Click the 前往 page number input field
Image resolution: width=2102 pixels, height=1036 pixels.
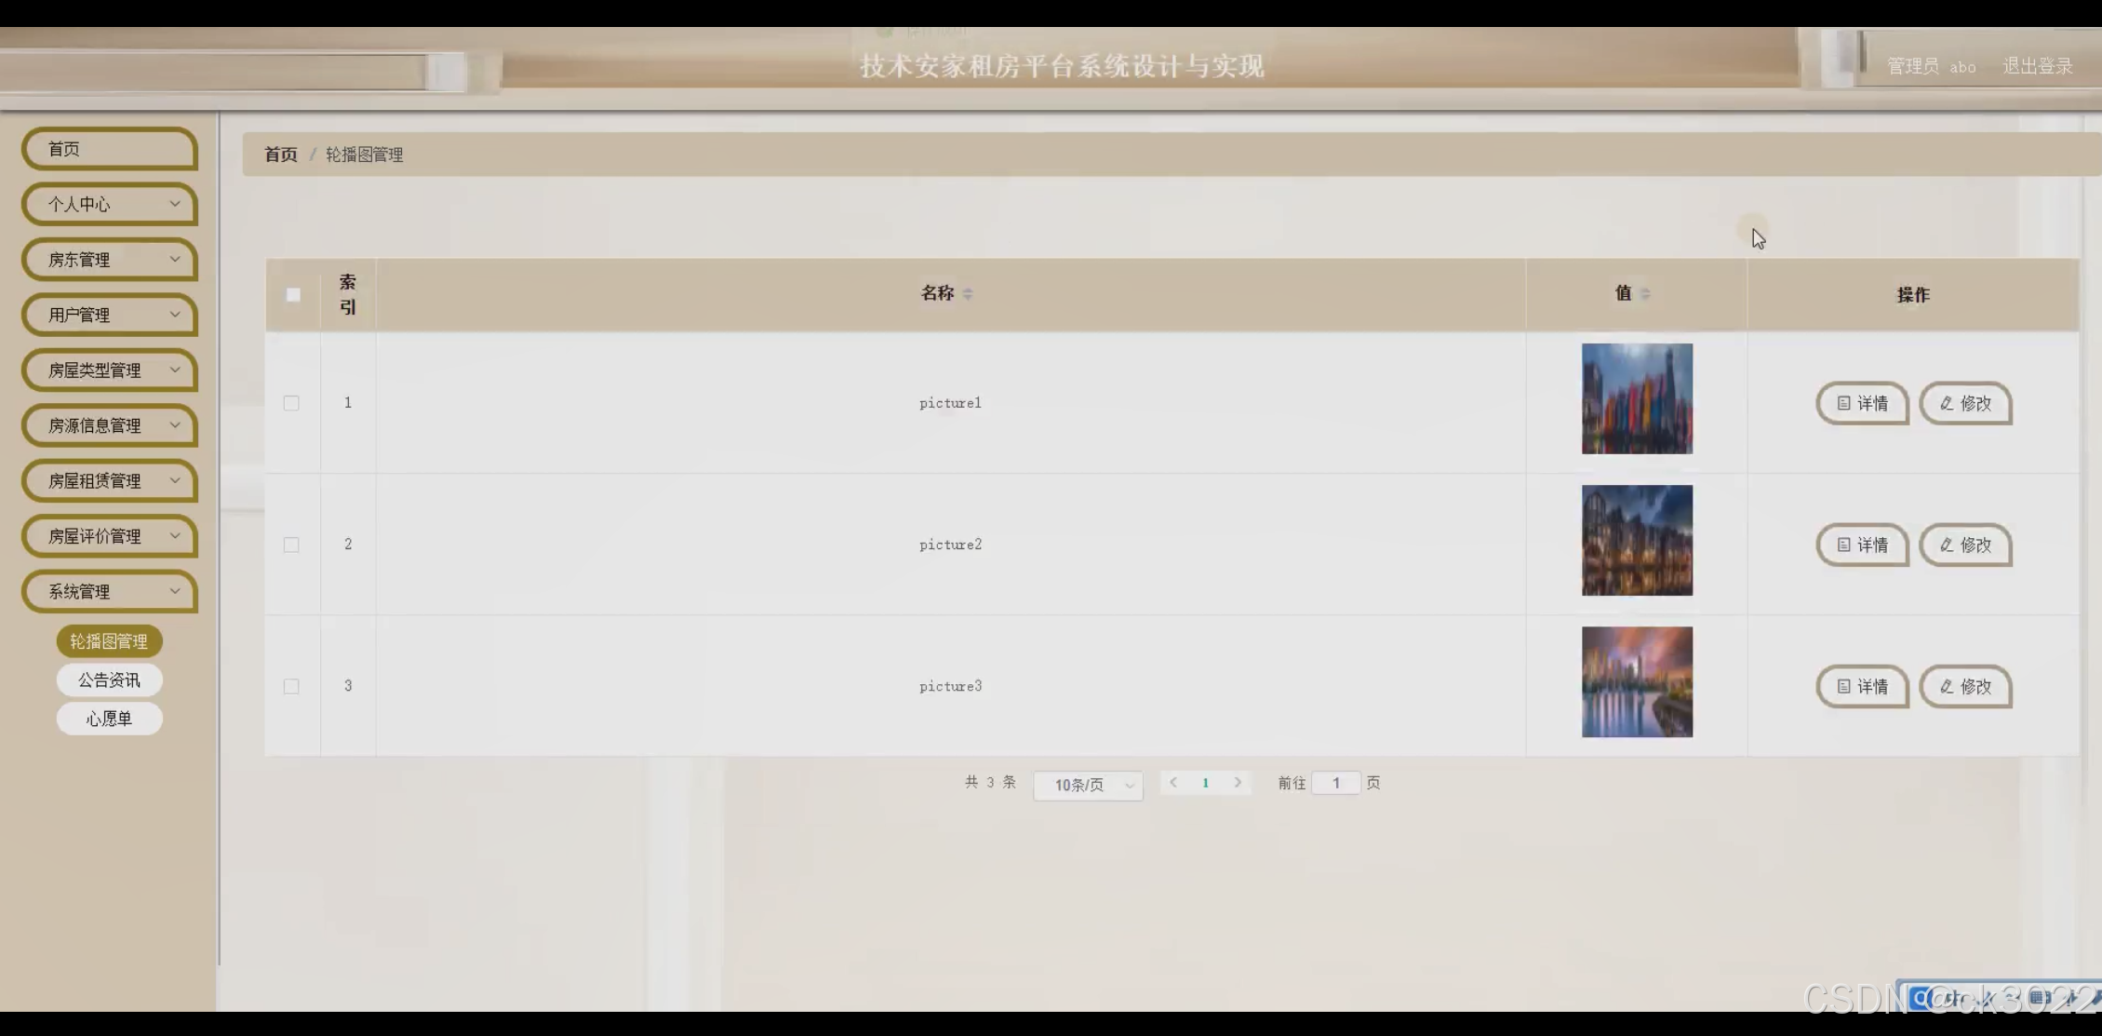tap(1335, 783)
